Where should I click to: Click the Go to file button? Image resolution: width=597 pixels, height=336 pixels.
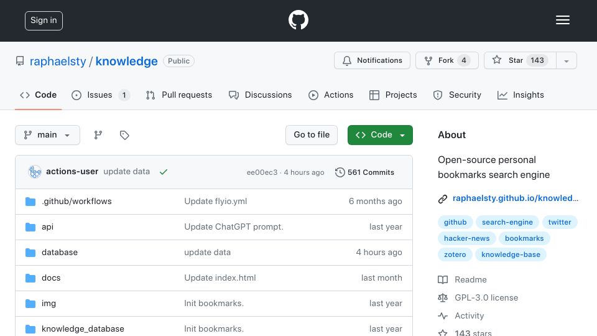point(312,135)
